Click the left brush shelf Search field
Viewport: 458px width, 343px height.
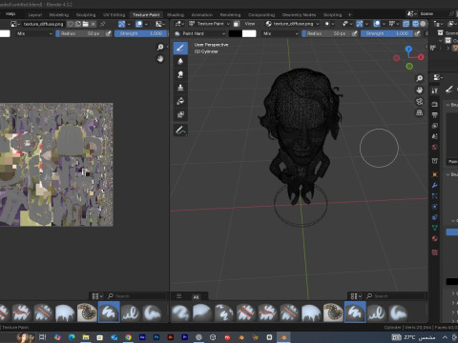click(136, 296)
